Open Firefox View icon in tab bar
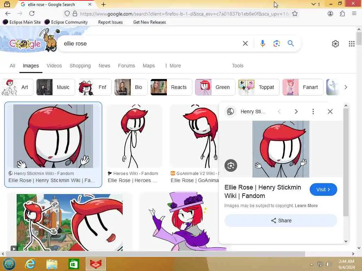Image resolution: width=362 pixels, height=271 pixels. [7, 4]
